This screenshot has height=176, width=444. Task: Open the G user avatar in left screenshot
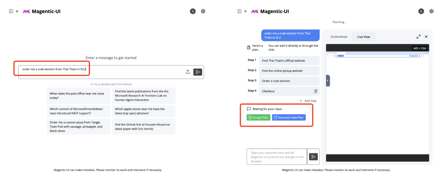pos(193,11)
